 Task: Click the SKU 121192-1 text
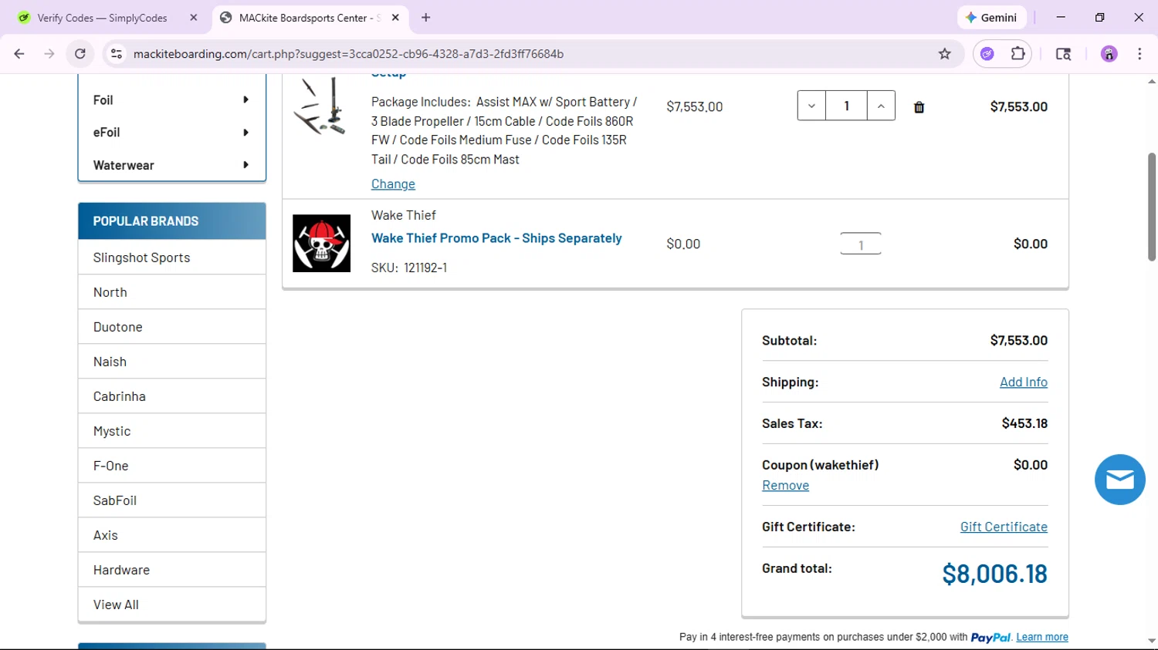(409, 268)
